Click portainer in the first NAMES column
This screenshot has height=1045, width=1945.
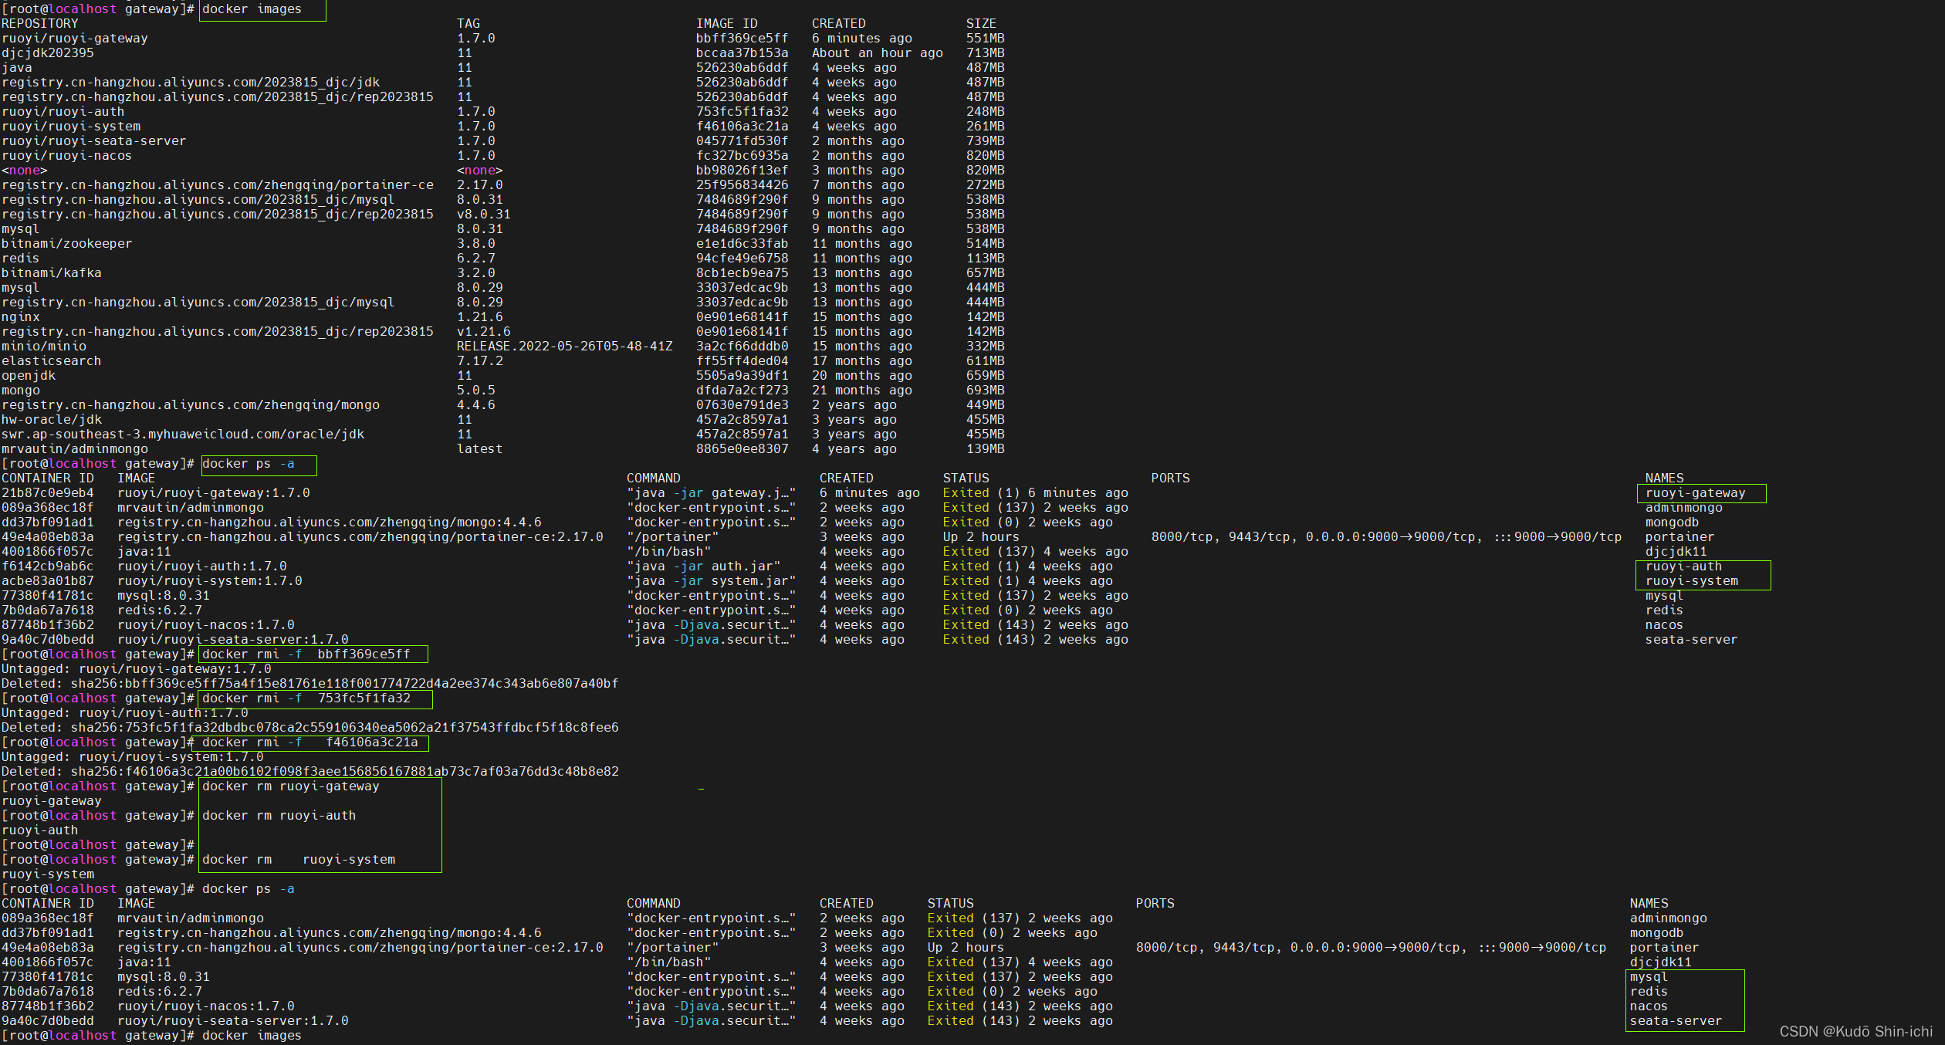click(1680, 537)
